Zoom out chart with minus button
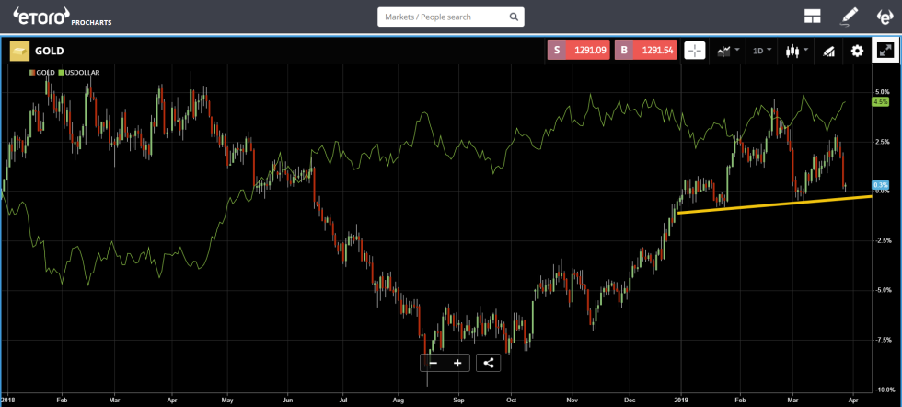902x407 pixels. [433, 362]
